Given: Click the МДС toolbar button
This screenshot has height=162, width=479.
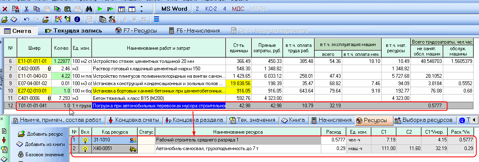Looking at the screenshot, I should (238, 9).
